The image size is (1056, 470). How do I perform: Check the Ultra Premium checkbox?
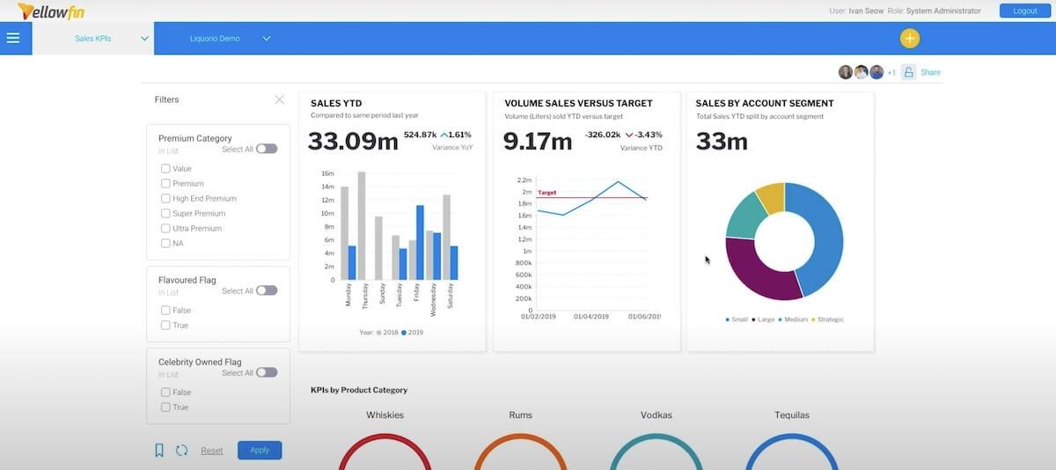pyautogui.click(x=165, y=228)
